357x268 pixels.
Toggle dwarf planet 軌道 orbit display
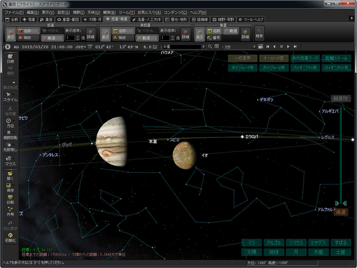[147, 38]
